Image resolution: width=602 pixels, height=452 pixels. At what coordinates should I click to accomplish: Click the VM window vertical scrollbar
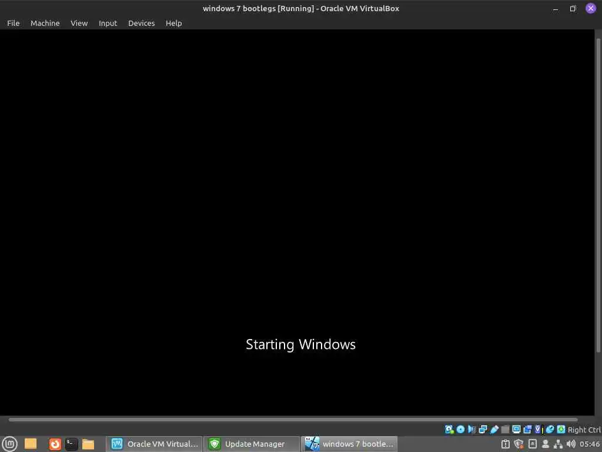pos(598,195)
